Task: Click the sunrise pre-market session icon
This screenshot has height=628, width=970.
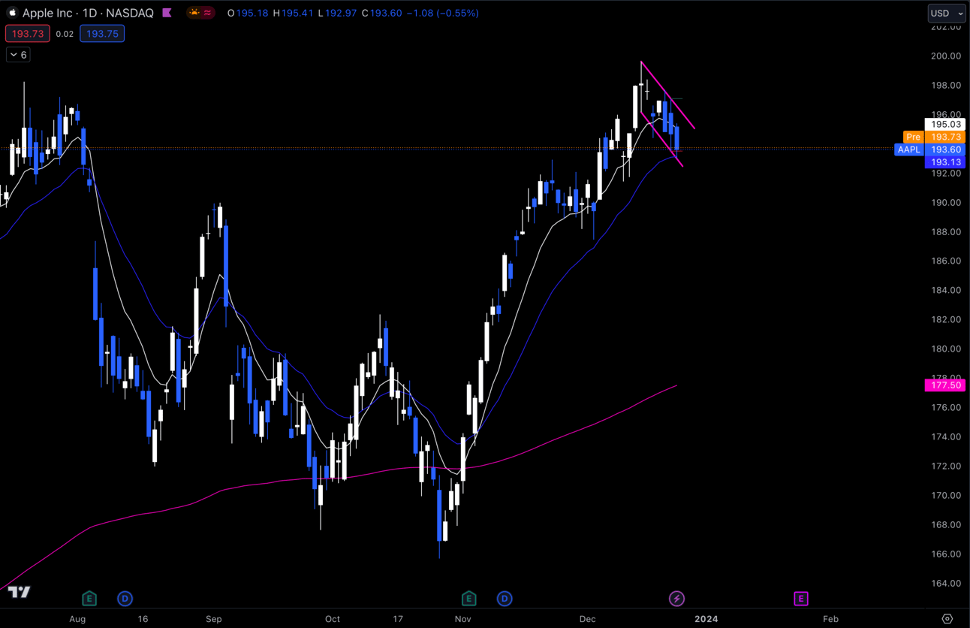Action: 194,13
